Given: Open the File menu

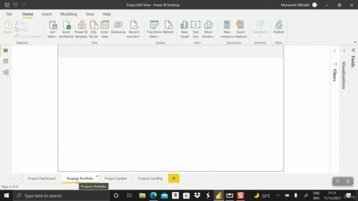Looking at the screenshot, I should pos(9,14).
